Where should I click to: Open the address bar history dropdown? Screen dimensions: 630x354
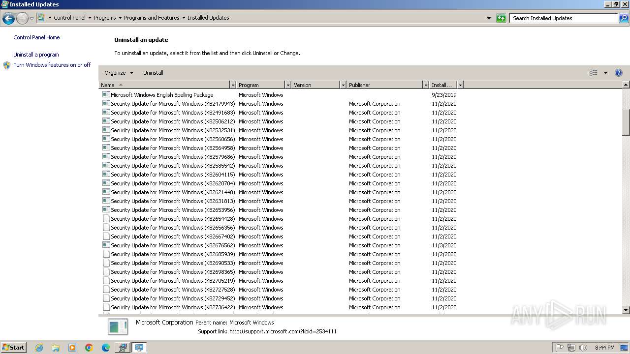pos(489,18)
